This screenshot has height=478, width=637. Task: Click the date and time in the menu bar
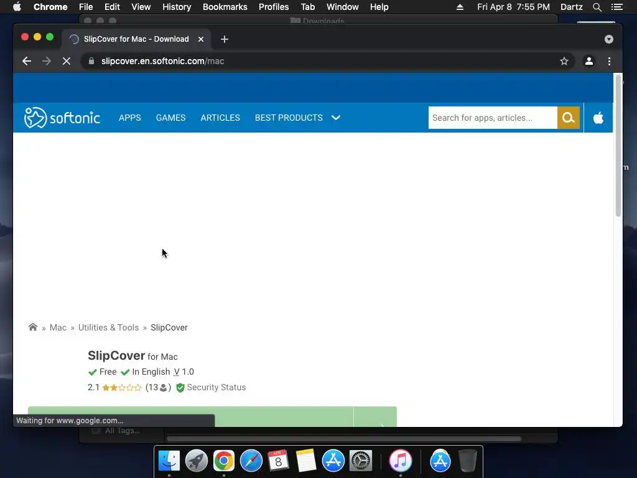click(x=513, y=7)
